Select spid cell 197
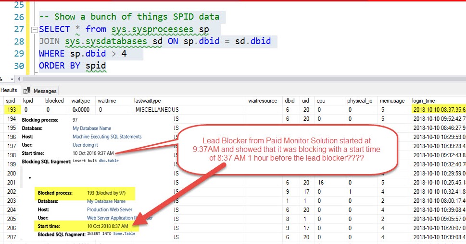Screen dimensions: 466x244 click(12, 146)
